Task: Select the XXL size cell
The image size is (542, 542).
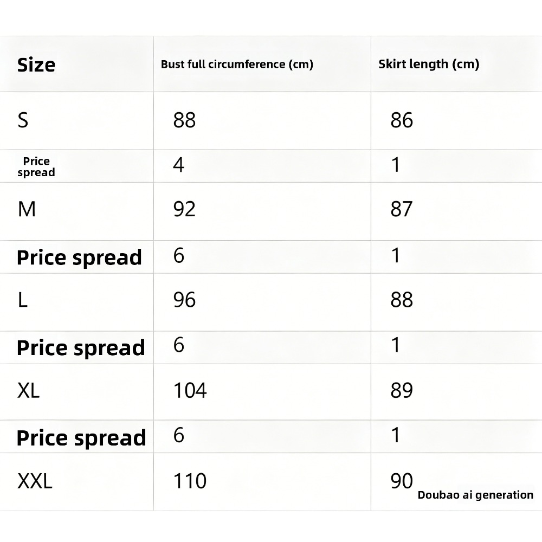Action: pyautogui.click(x=35, y=481)
